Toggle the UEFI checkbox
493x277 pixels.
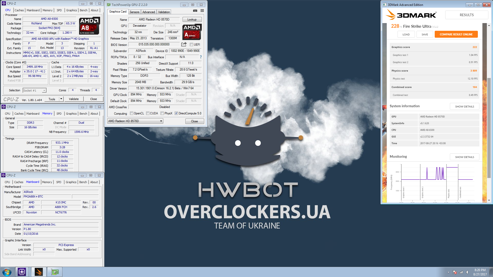pos(191,44)
